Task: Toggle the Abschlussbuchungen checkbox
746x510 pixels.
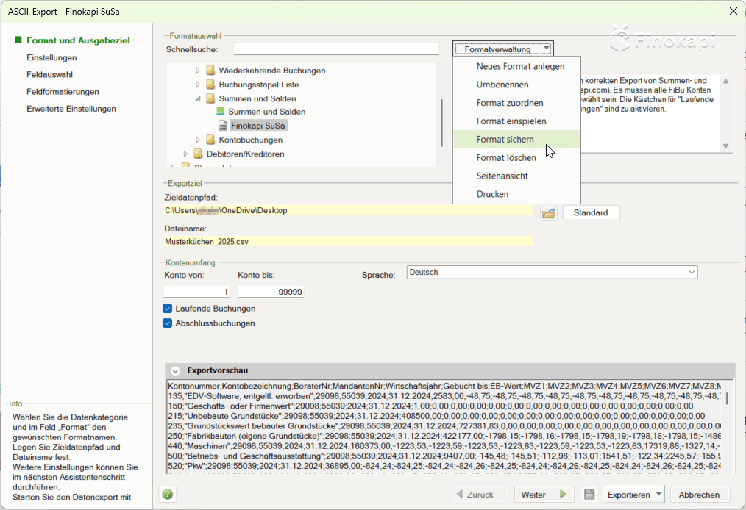Action: [167, 323]
